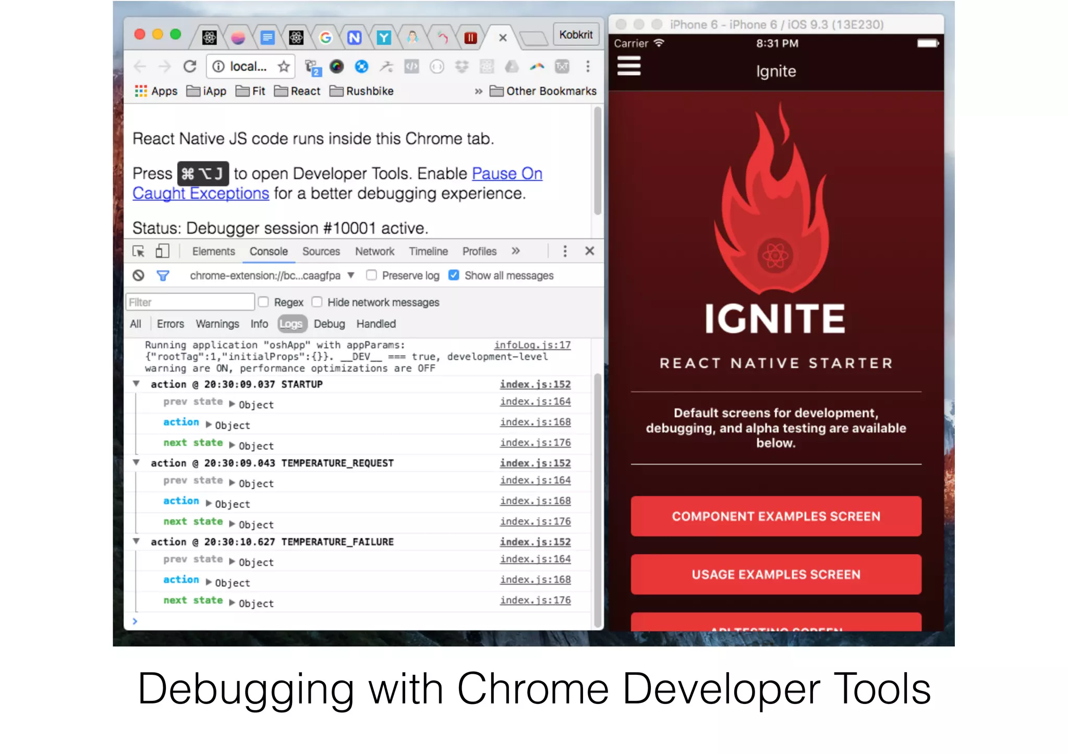Filter console to Errors
This screenshot has width=1068, height=754.
(x=171, y=324)
